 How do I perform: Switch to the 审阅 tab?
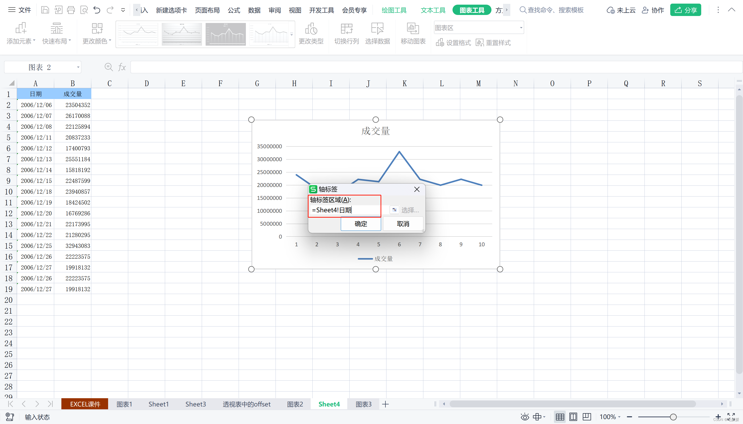pos(275,10)
